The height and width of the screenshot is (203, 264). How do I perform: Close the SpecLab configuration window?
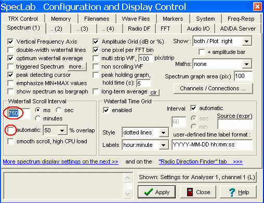[x=257, y=7]
